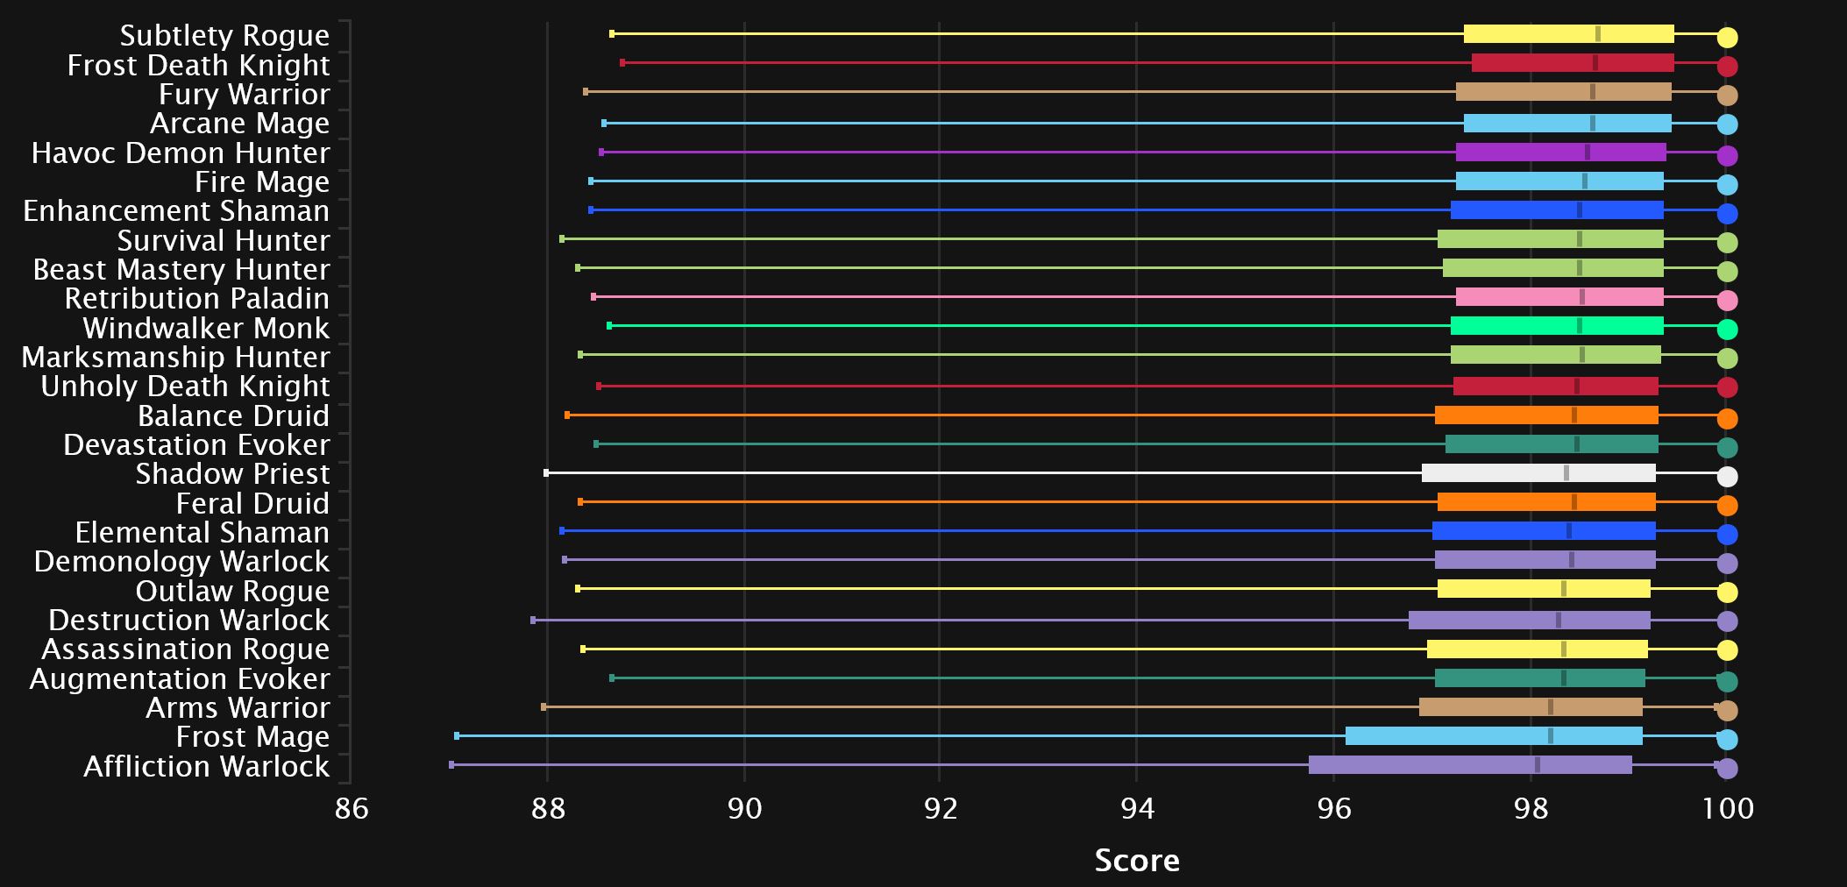Select the Havoc Demon Hunter label
This screenshot has width=1847, height=887.
click(x=181, y=153)
